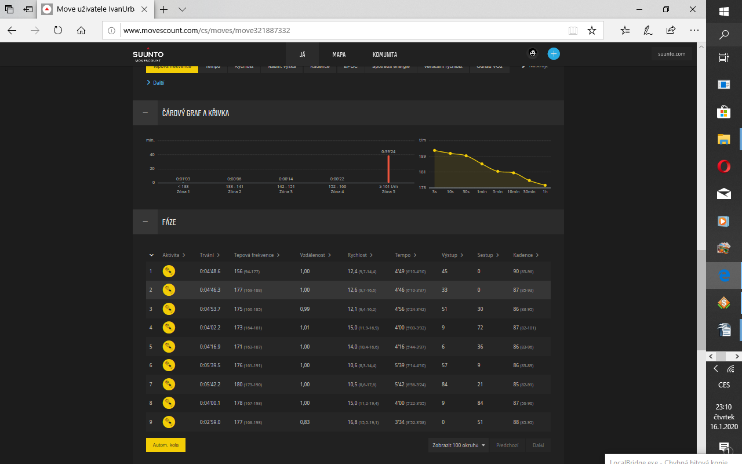Click the red Zóna 5 bar
742x464 pixels.
coord(388,169)
